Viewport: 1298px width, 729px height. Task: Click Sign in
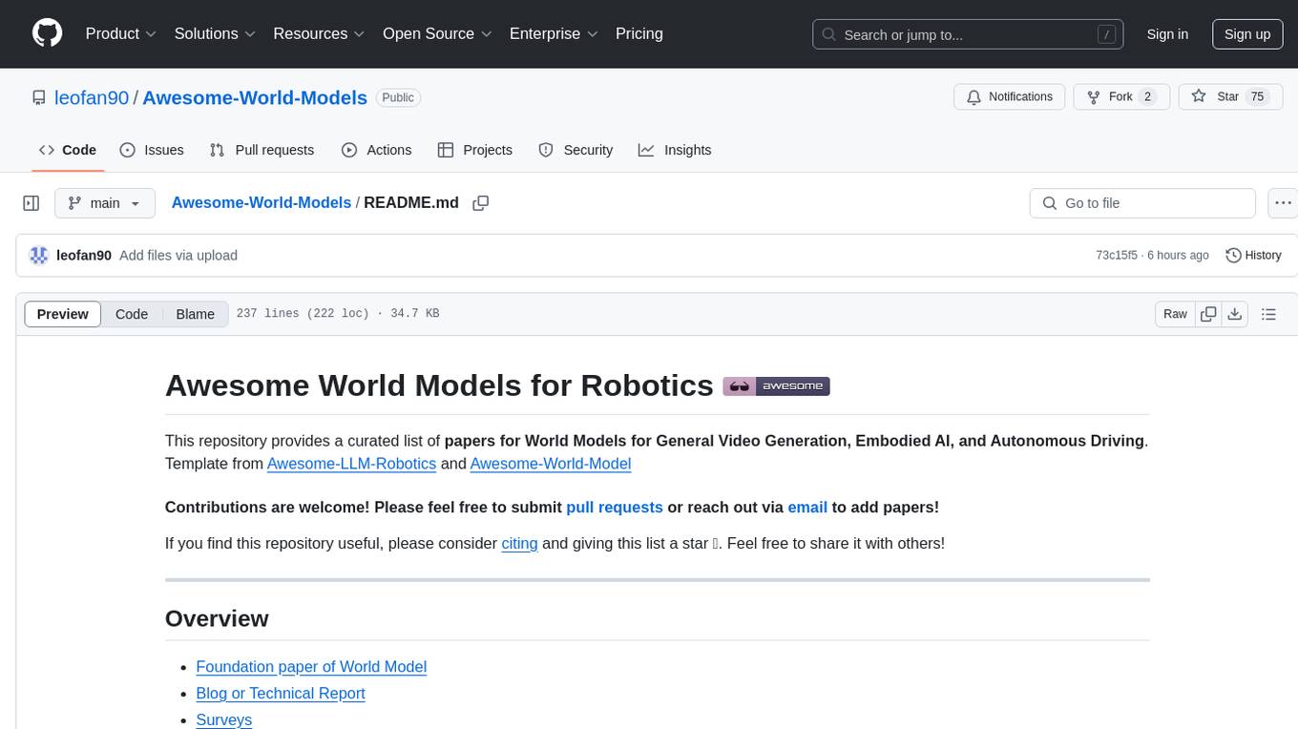pyautogui.click(x=1167, y=33)
